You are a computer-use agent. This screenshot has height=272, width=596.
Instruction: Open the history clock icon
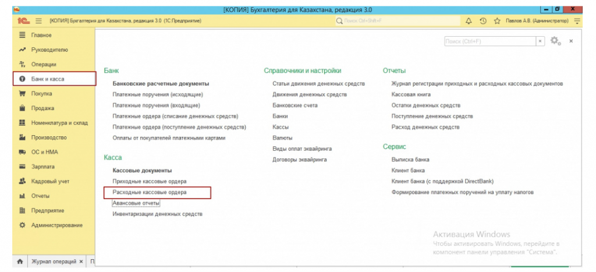(483, 21)
